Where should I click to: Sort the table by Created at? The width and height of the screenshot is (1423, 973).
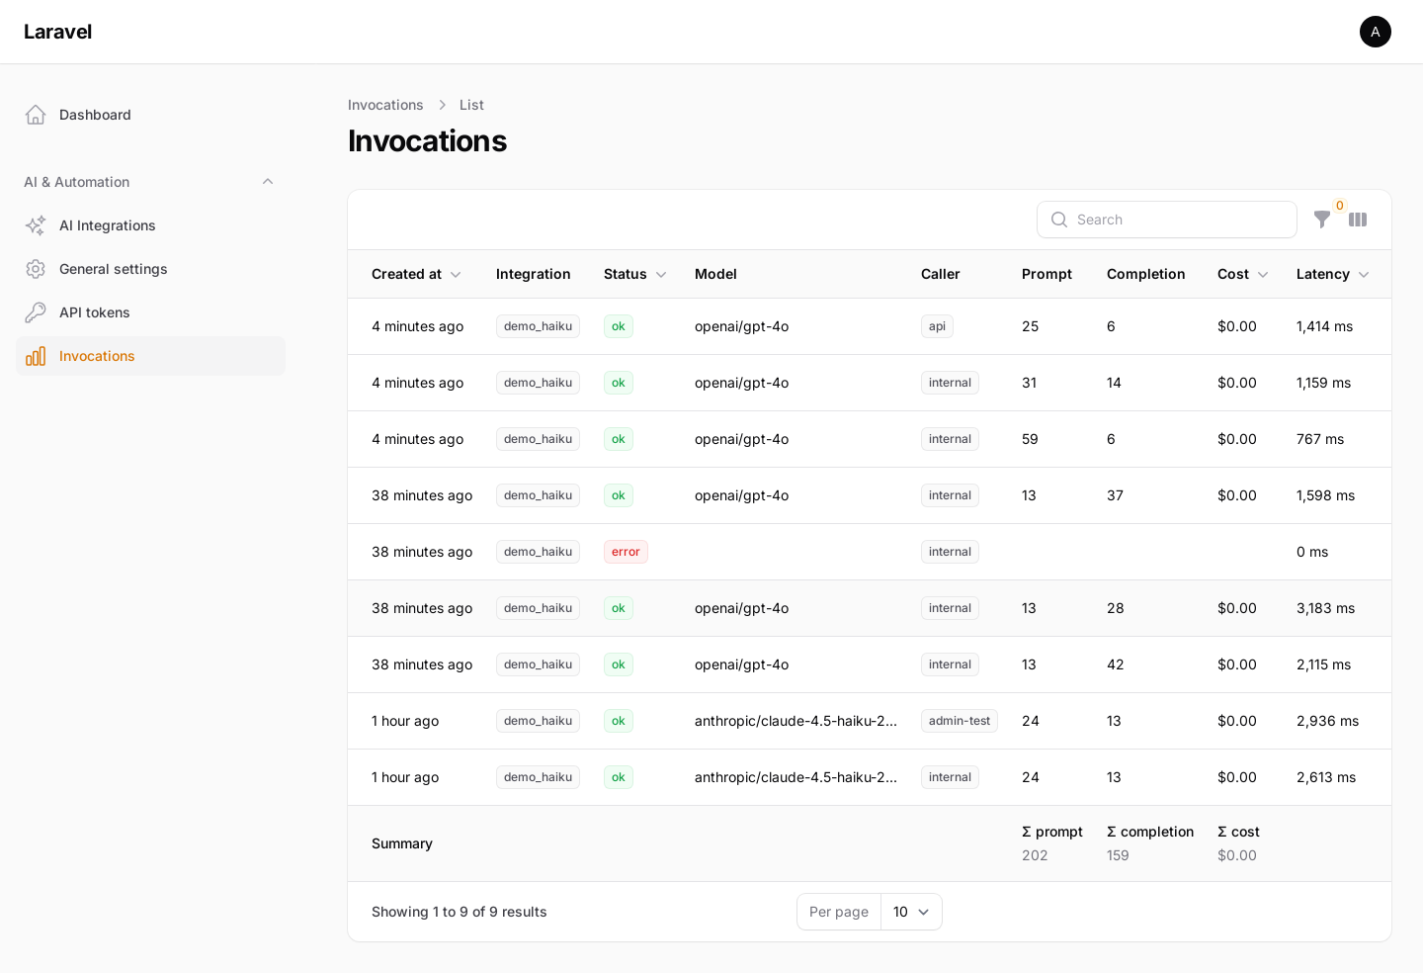416,274
